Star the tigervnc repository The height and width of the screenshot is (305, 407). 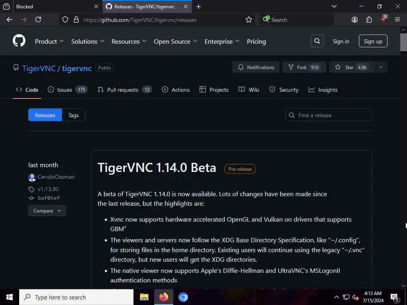click(x=352, y=68)
